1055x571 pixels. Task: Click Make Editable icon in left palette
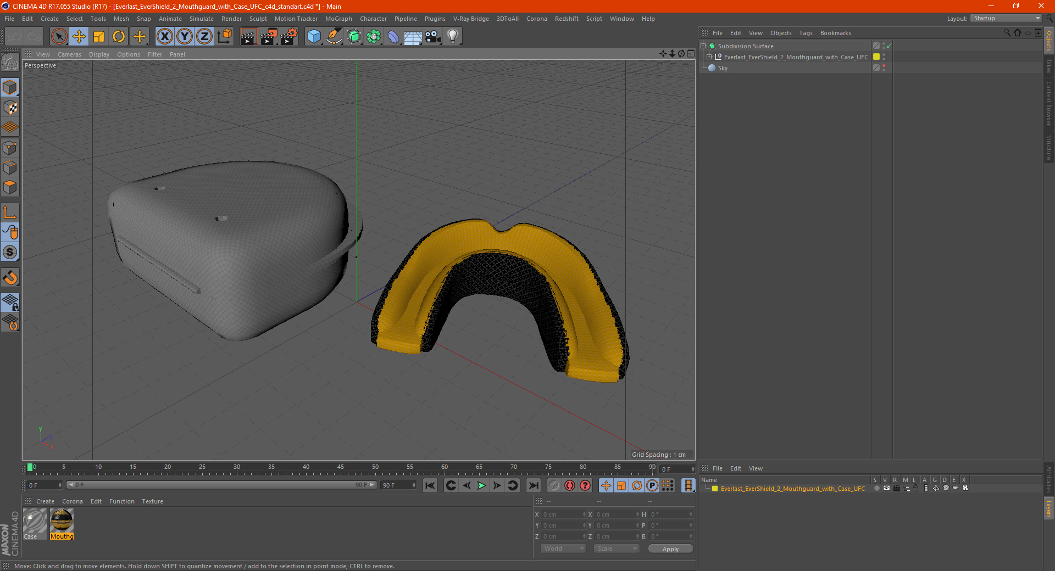[x=10, y=63]
